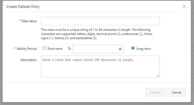Click the Description label
The image size is (194, 105).
pyautogui.click(x=28, y=60)
